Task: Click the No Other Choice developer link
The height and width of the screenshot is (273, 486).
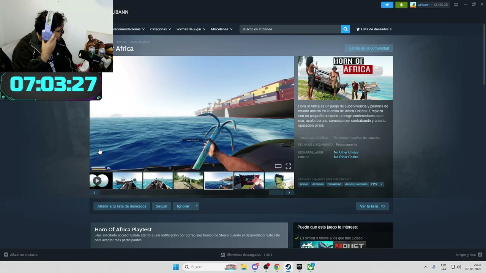Action: tap(346, 152)
